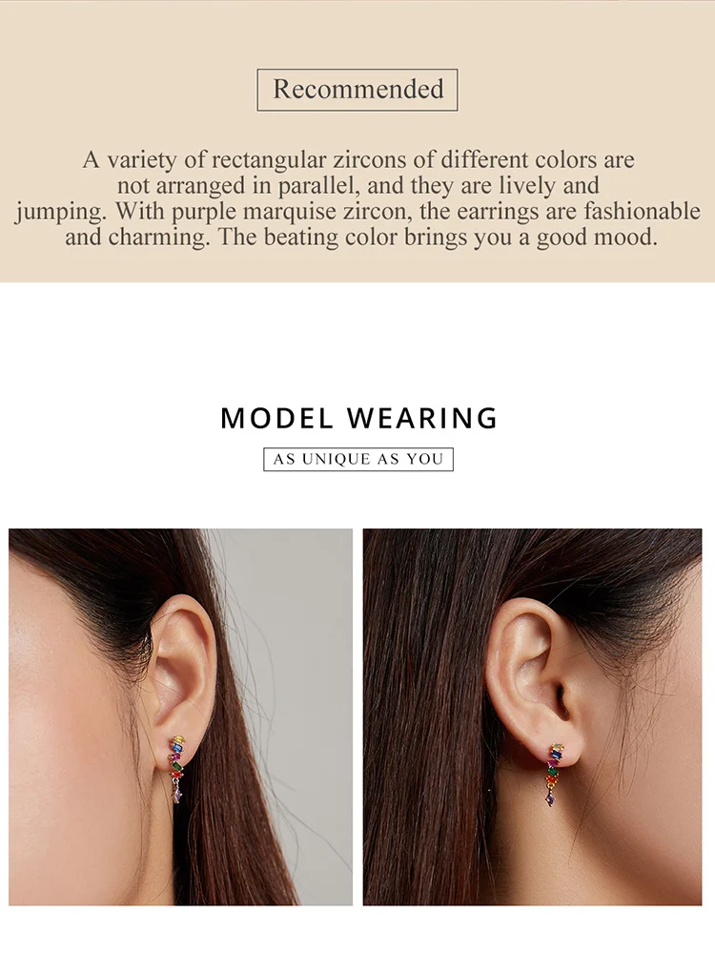The image size is (715, 954).
Task: Click yellow top stone of left earring
Action: coord(178,739)
